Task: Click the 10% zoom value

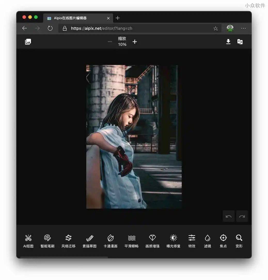Action: pyautogui.click(x=122, y=44)
